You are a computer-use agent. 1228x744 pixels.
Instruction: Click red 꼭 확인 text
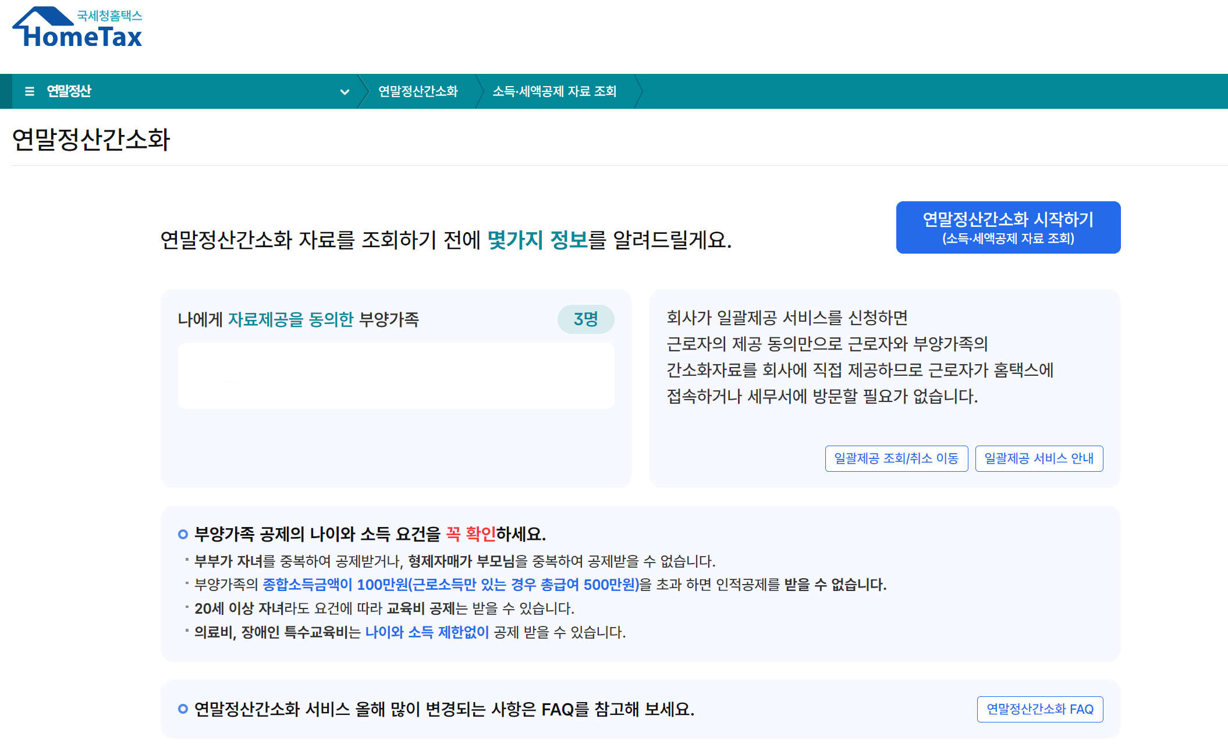tap(470, 534)
